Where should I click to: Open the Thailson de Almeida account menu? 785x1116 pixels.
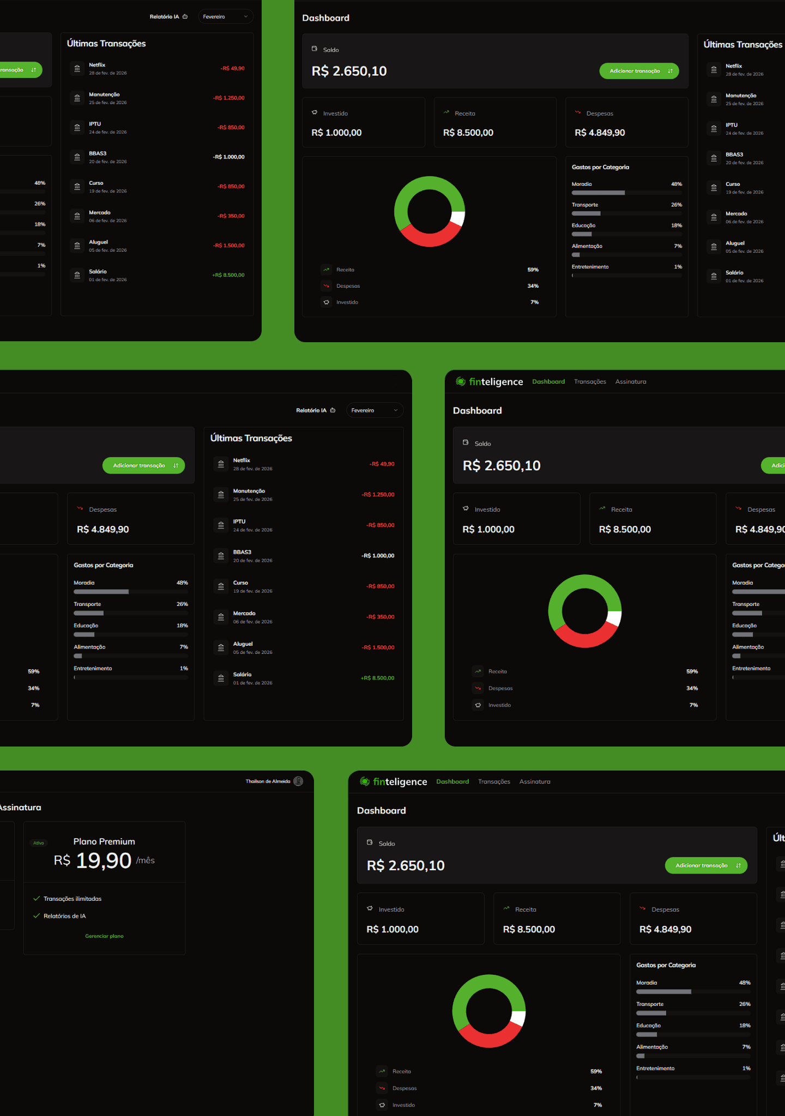tap(268, 781)
